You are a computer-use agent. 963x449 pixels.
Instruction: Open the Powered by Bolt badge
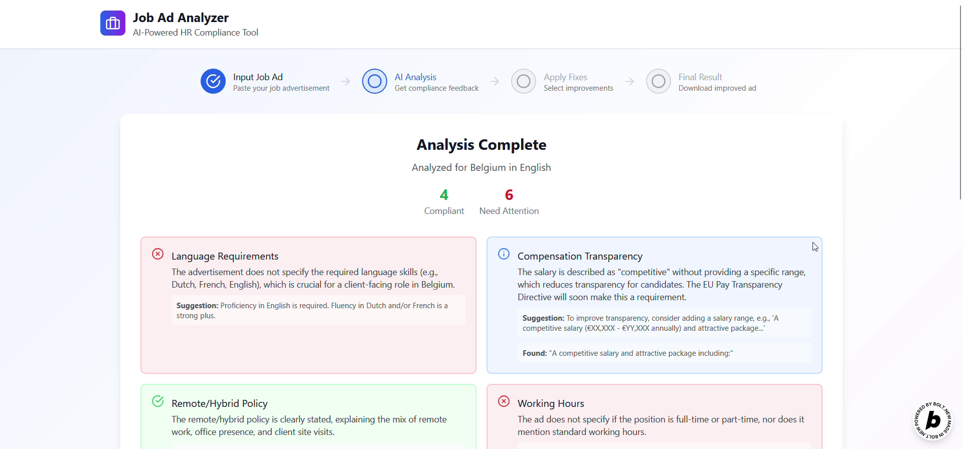(933, 420)
